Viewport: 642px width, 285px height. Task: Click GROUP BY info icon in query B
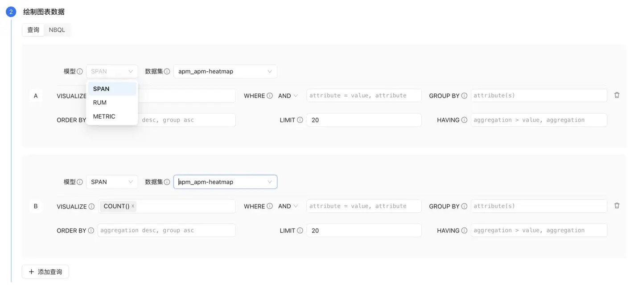(x=464, y=206)
